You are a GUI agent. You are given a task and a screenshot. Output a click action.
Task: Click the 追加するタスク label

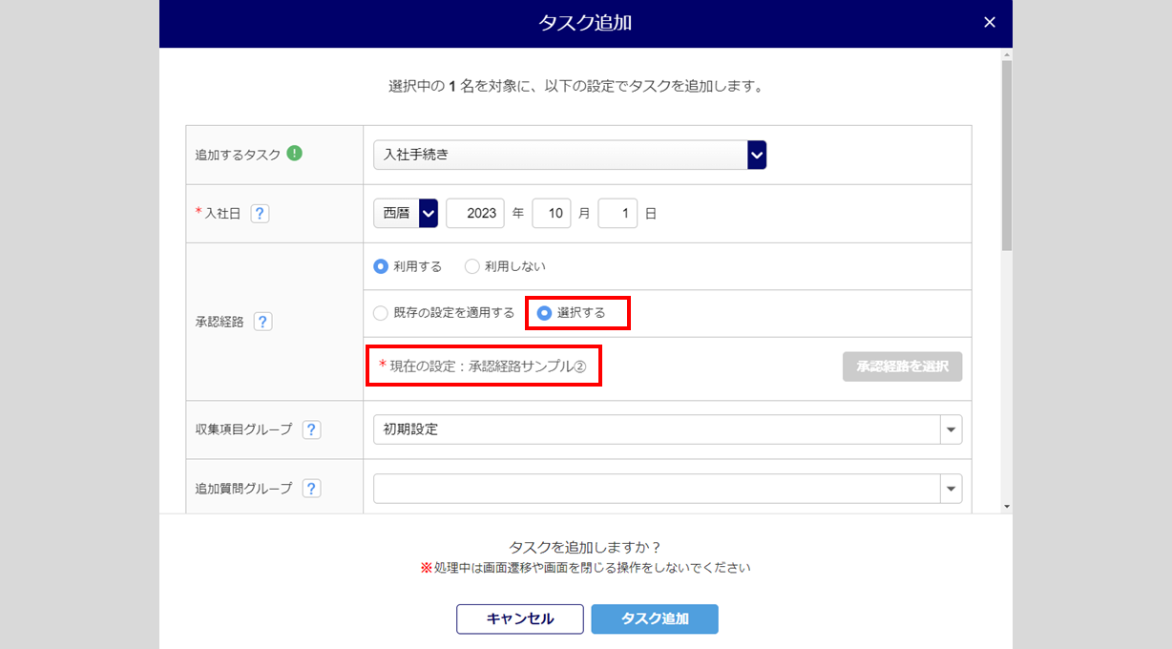238,155
